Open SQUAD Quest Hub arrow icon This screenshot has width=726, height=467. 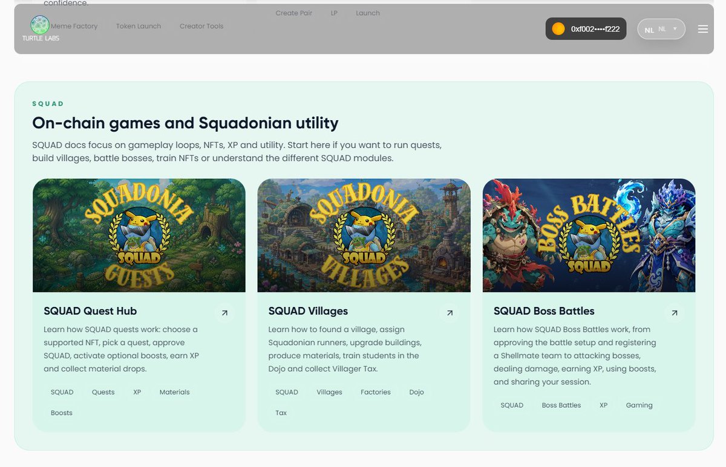[x=224, y=313]
